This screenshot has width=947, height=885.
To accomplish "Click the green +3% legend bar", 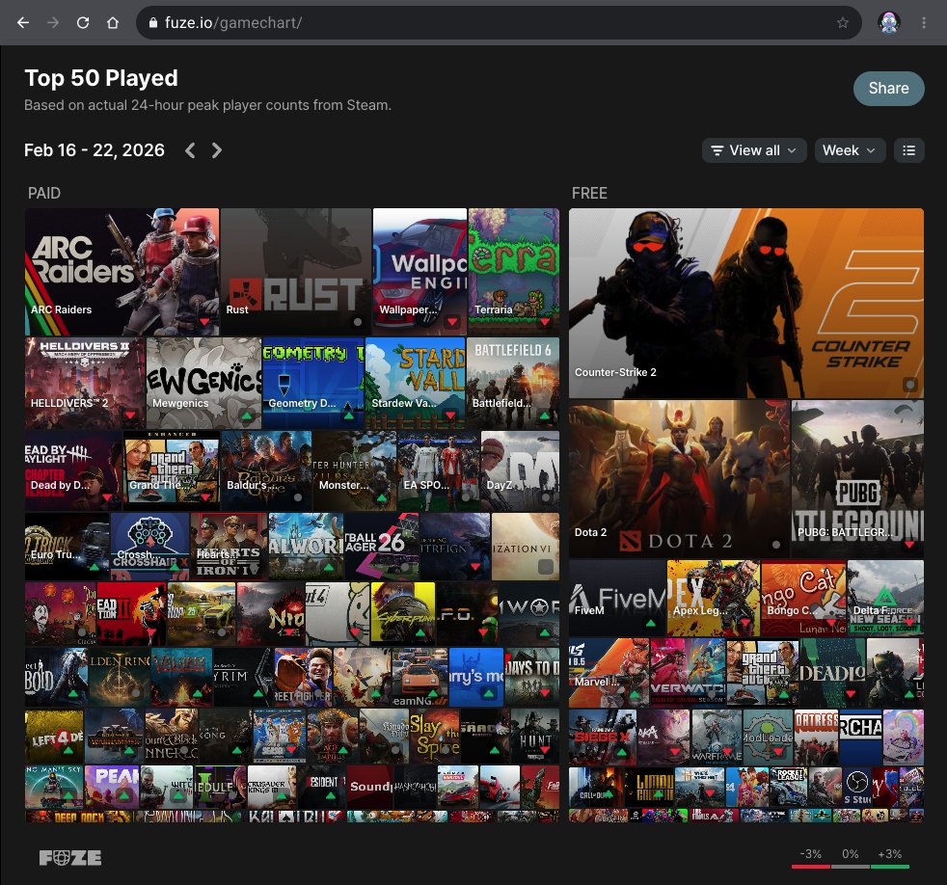I will coord(890,867).
